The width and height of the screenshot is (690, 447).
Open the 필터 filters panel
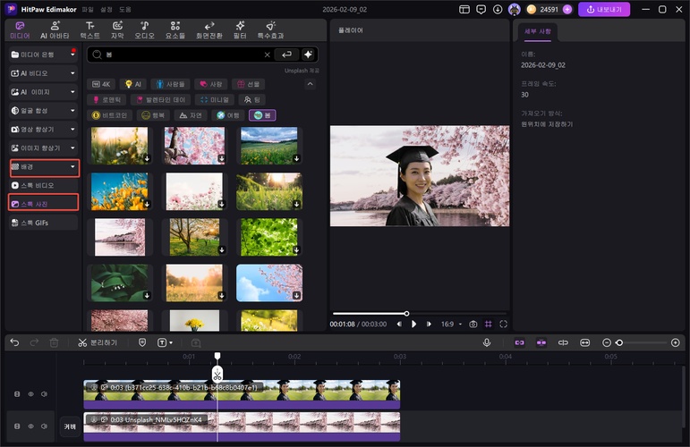(240, 30)
